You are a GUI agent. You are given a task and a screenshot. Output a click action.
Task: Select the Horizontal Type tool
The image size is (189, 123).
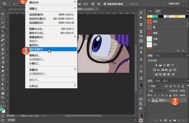pos(2,80)
